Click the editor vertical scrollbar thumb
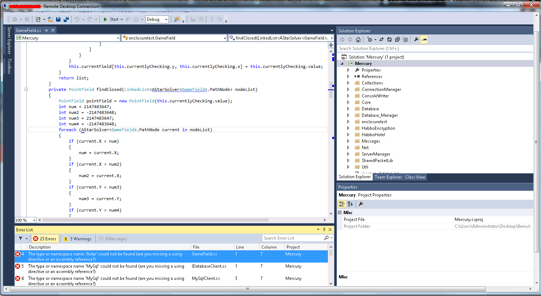The image size is (541, 296). [x=331, y=90]
